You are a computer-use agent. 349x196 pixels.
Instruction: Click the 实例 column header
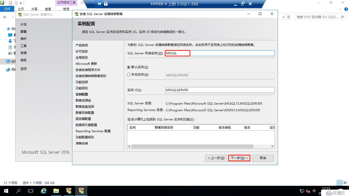pos(140,127)
